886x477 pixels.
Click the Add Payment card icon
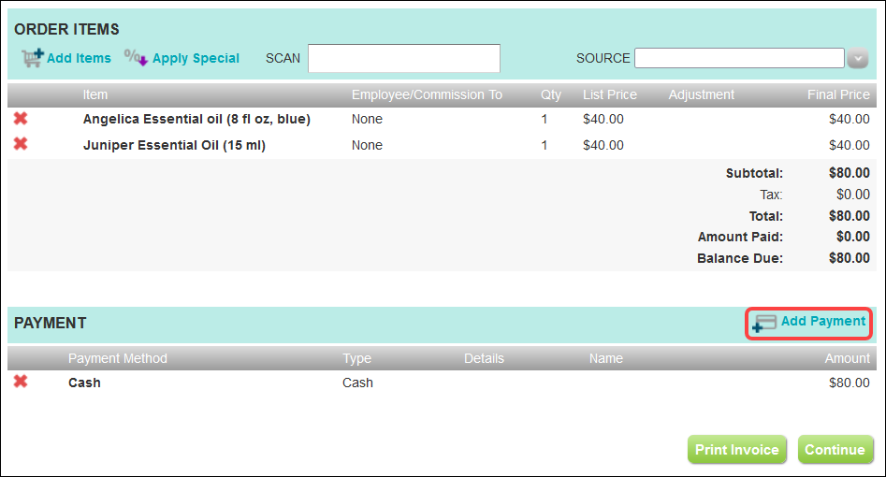click(764, 324)
